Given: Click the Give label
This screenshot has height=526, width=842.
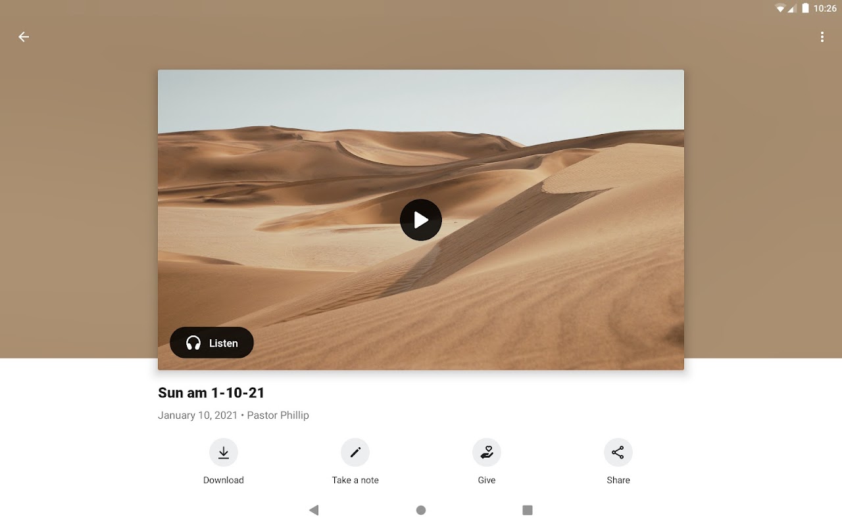Looking at the screenshot, I should click(487, 480).
